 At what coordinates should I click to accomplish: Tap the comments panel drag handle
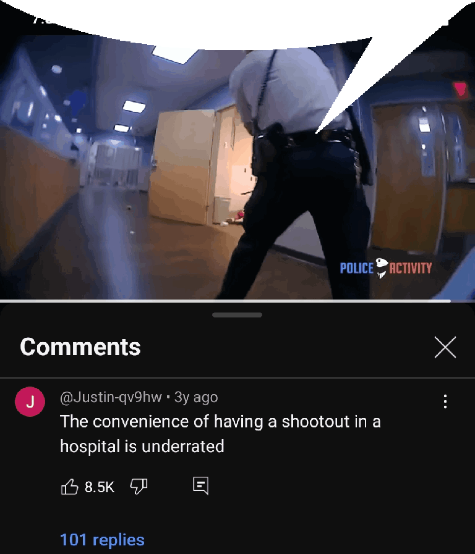click(x=237, y=315)
